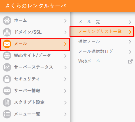Click the さくらのレンタルサーバ header title
135x122 pixels.
click(35, 6)
